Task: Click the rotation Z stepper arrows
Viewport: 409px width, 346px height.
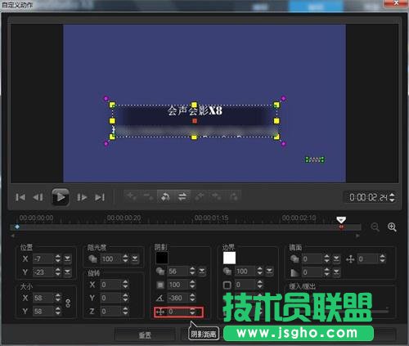Action: [125, 311]
